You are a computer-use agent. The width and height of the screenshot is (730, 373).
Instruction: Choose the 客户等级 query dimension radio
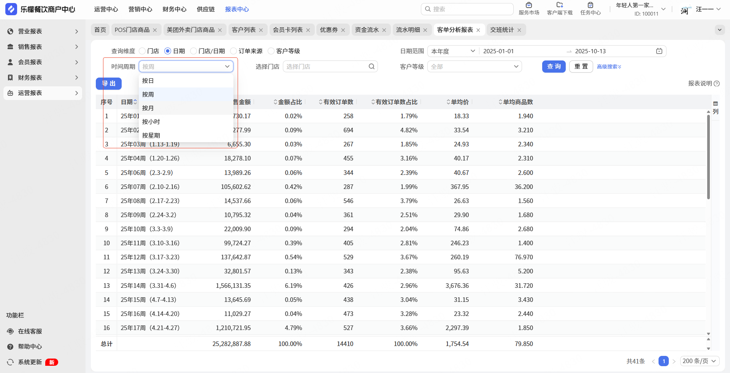click(271, 51)
